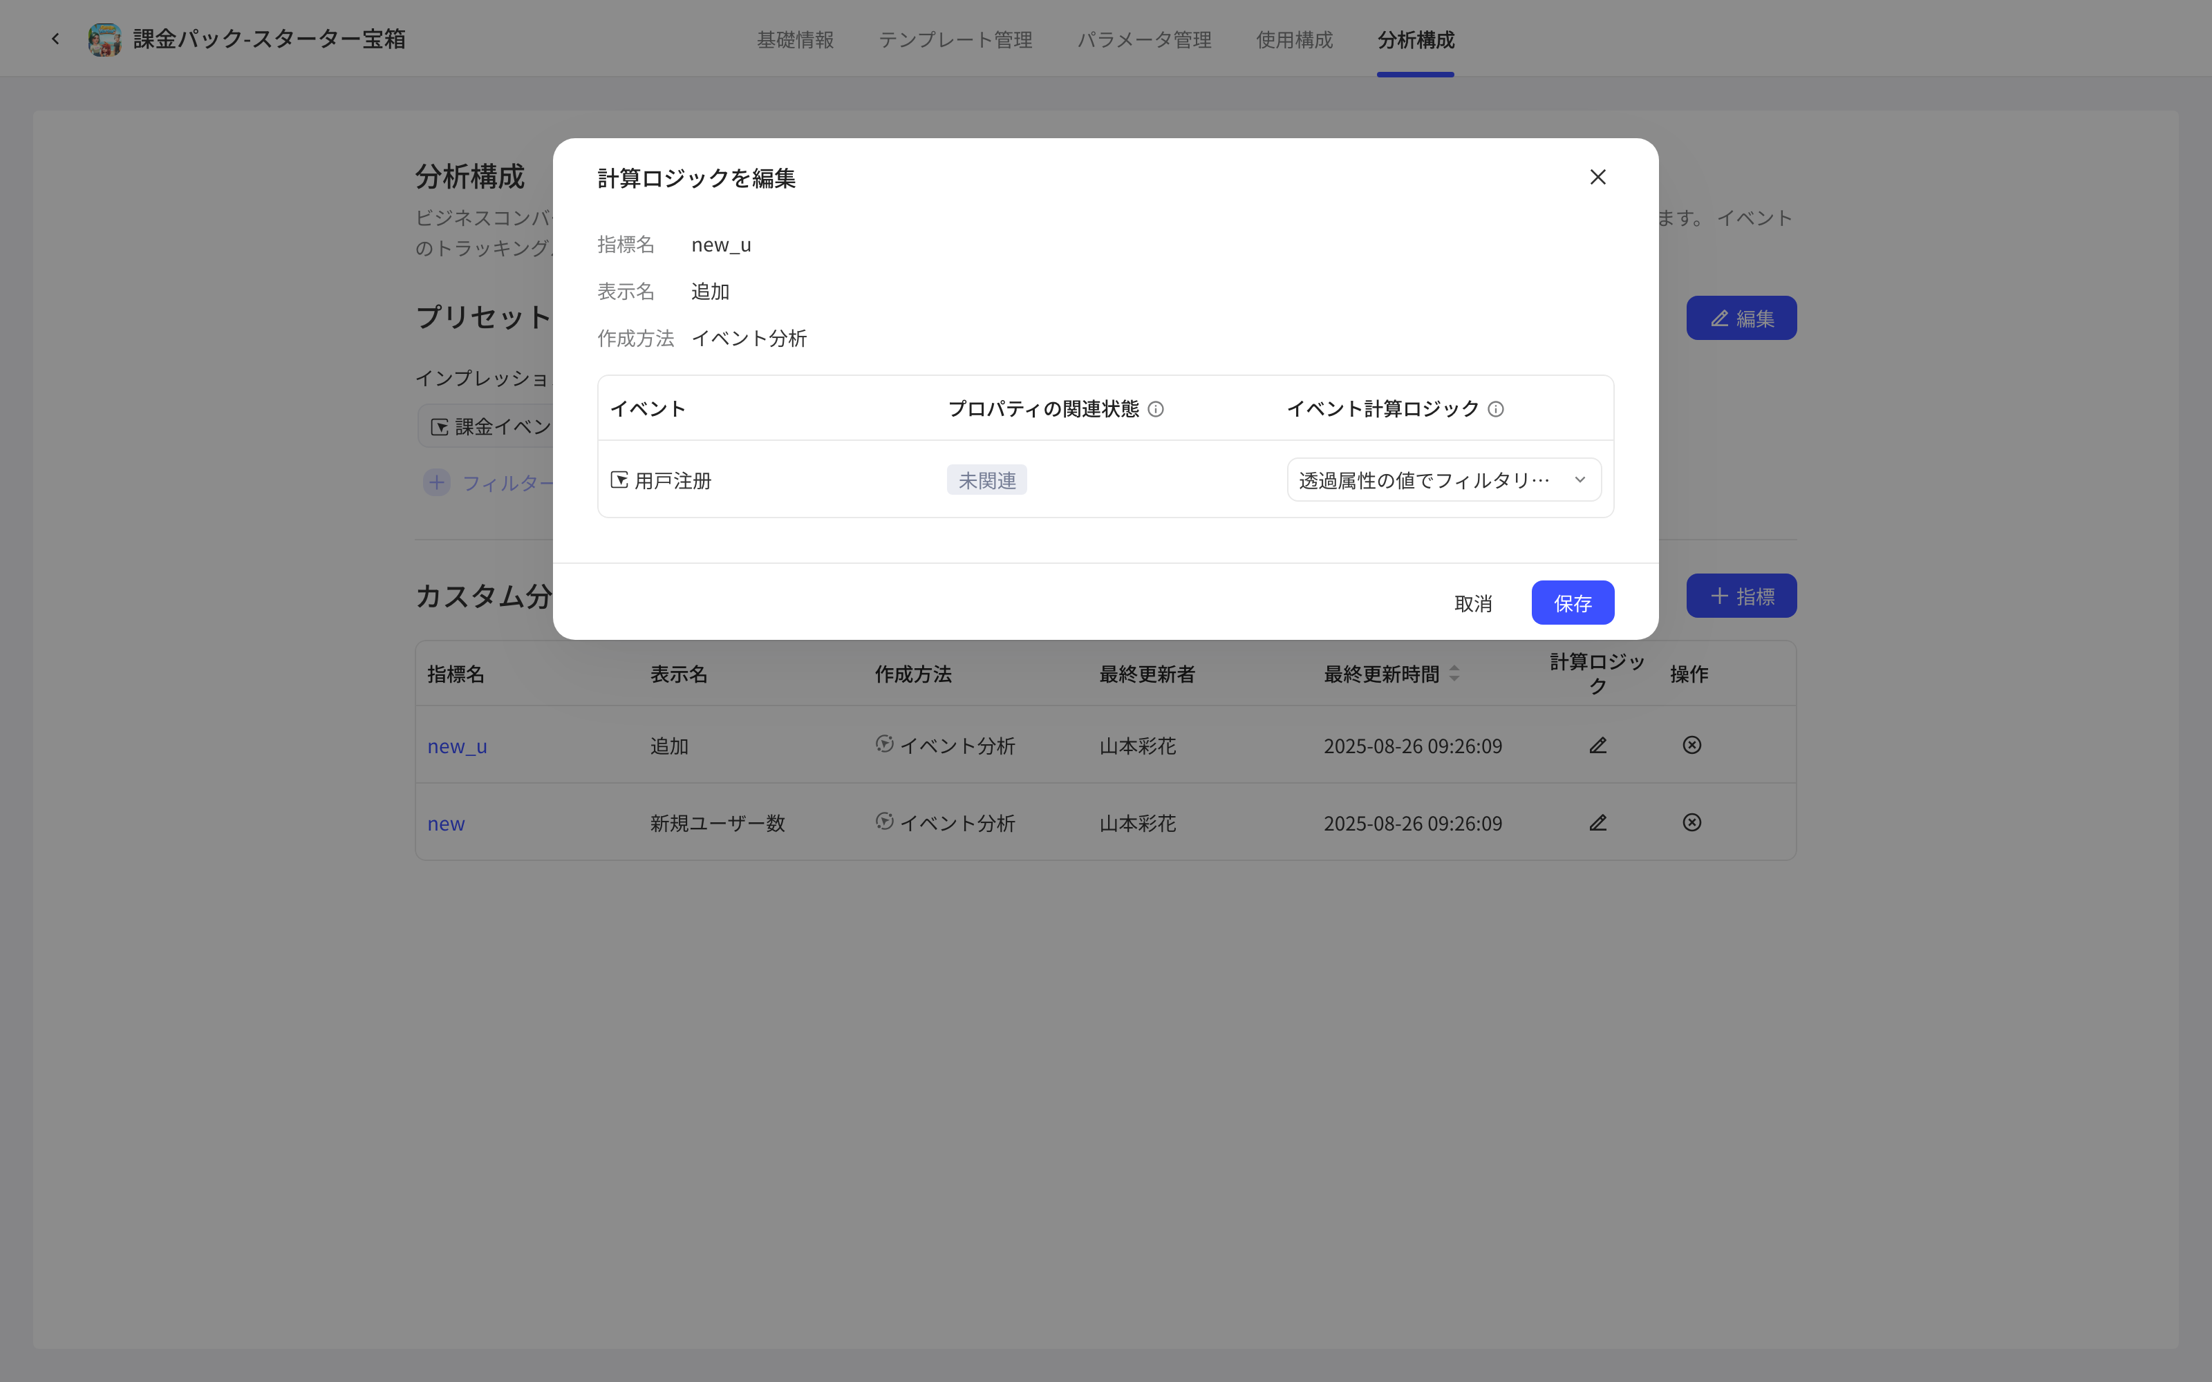2212x1382 pixels.
Task: Close the 計算ロジックを編集 dialog
Action: click(1597, 178)
